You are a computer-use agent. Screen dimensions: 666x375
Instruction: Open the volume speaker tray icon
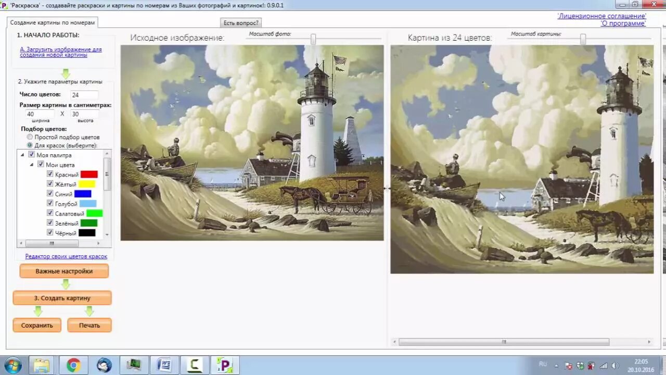(x=615, y=366)
